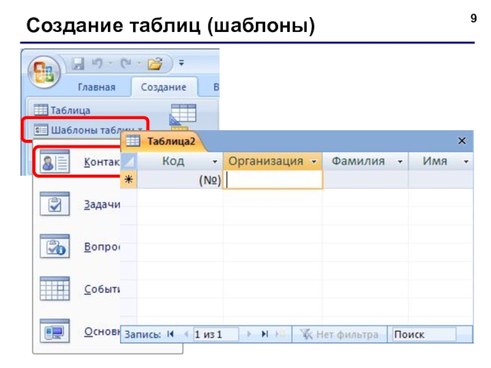Click the select-all corner of datasheet

click(x=129, y=161)
